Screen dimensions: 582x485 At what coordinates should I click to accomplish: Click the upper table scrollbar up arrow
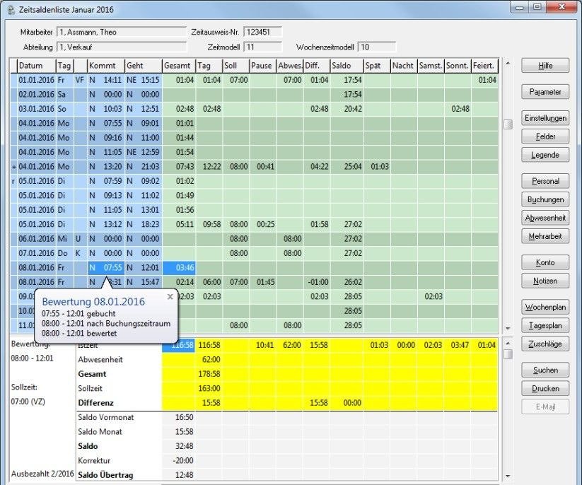[508, 64]
